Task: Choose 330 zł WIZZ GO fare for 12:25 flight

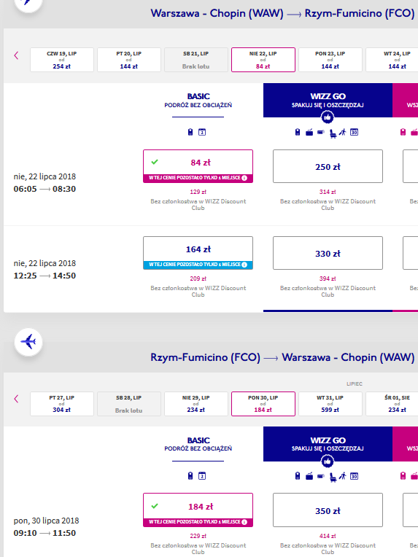Action: (x=328, y=253)
